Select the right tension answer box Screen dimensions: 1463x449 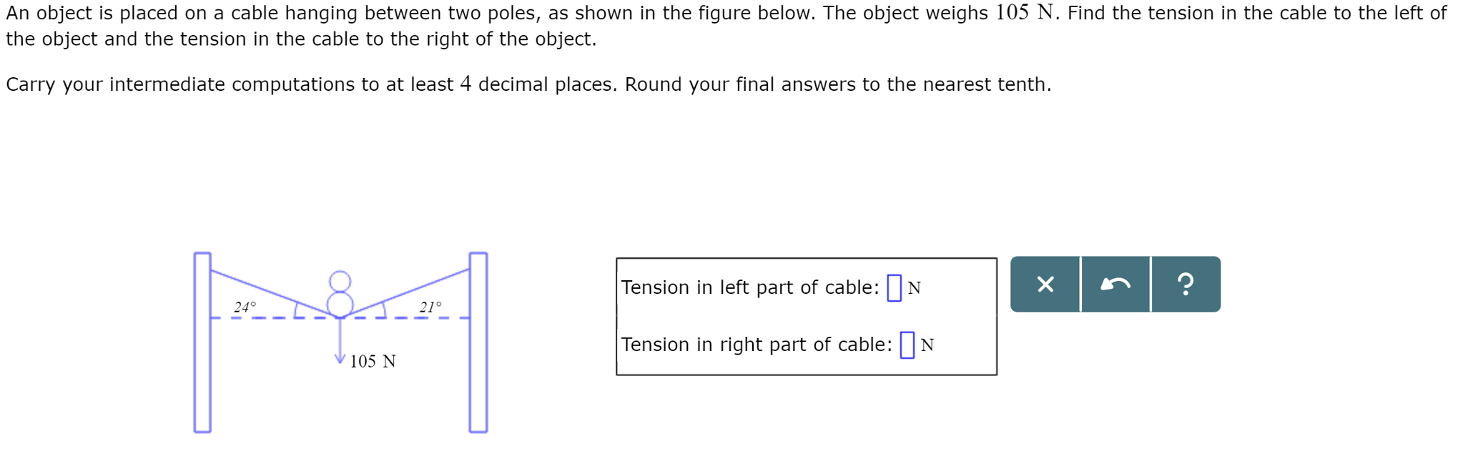pos(907,344)
